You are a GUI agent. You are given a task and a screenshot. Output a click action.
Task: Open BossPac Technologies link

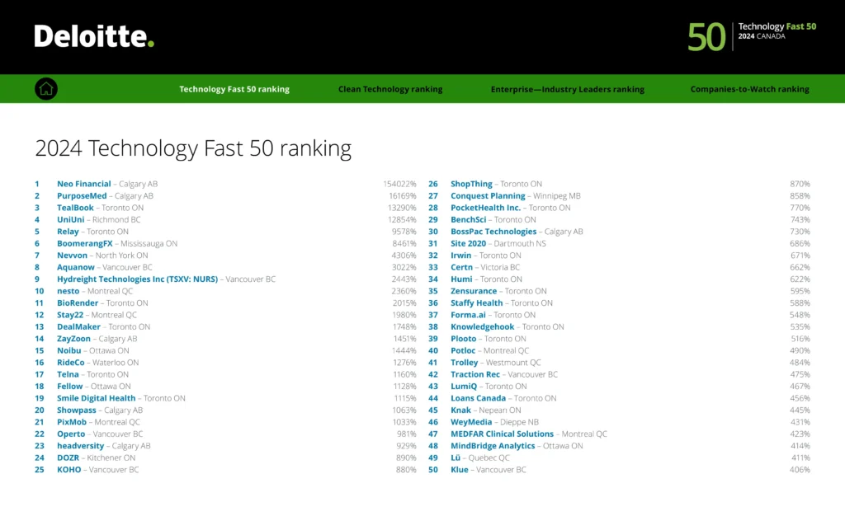click(x=493, y=232)
